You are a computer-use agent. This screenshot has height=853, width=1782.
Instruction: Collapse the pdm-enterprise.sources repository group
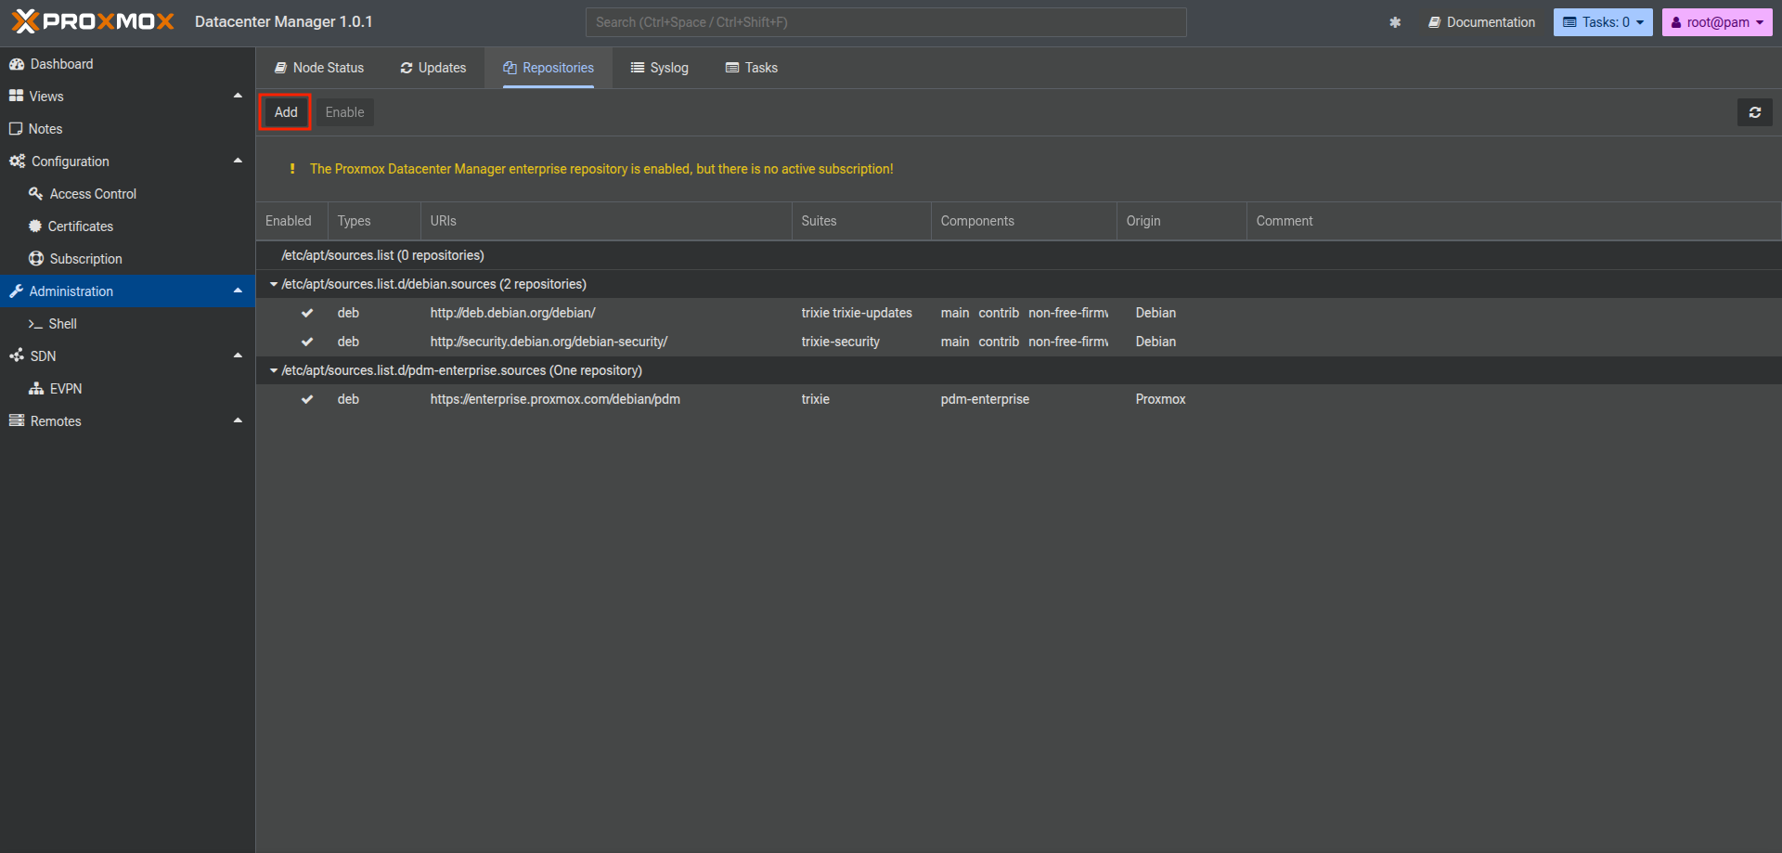coord(274,370)
